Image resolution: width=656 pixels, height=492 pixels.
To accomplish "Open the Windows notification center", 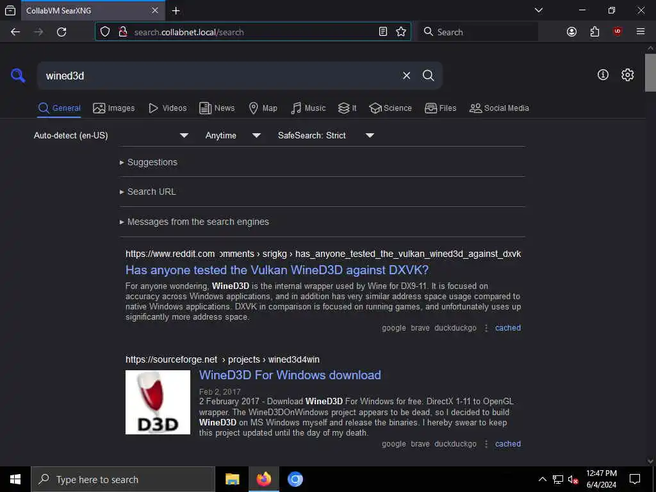I will [x=635, y=479].
